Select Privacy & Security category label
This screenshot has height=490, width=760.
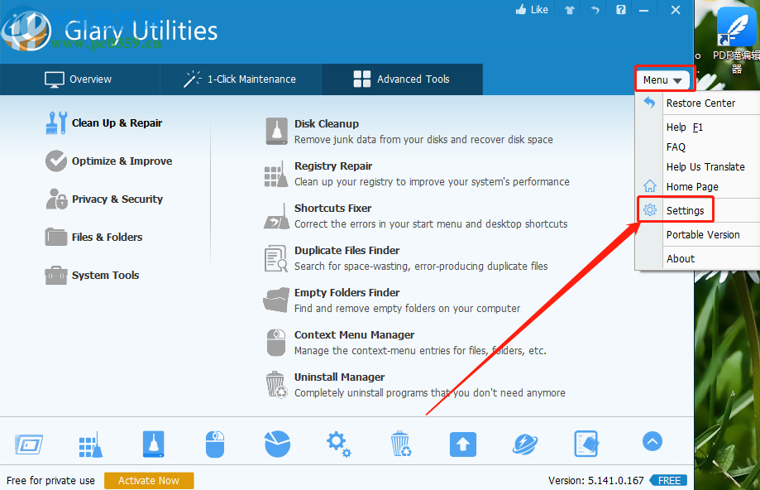point(117,199)
